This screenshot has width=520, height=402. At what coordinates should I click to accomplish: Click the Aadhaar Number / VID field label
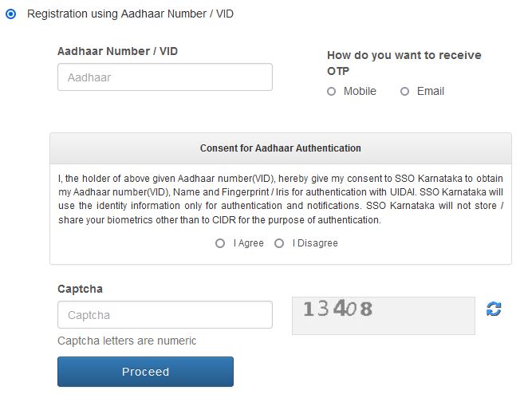click(x=118, y=51)
